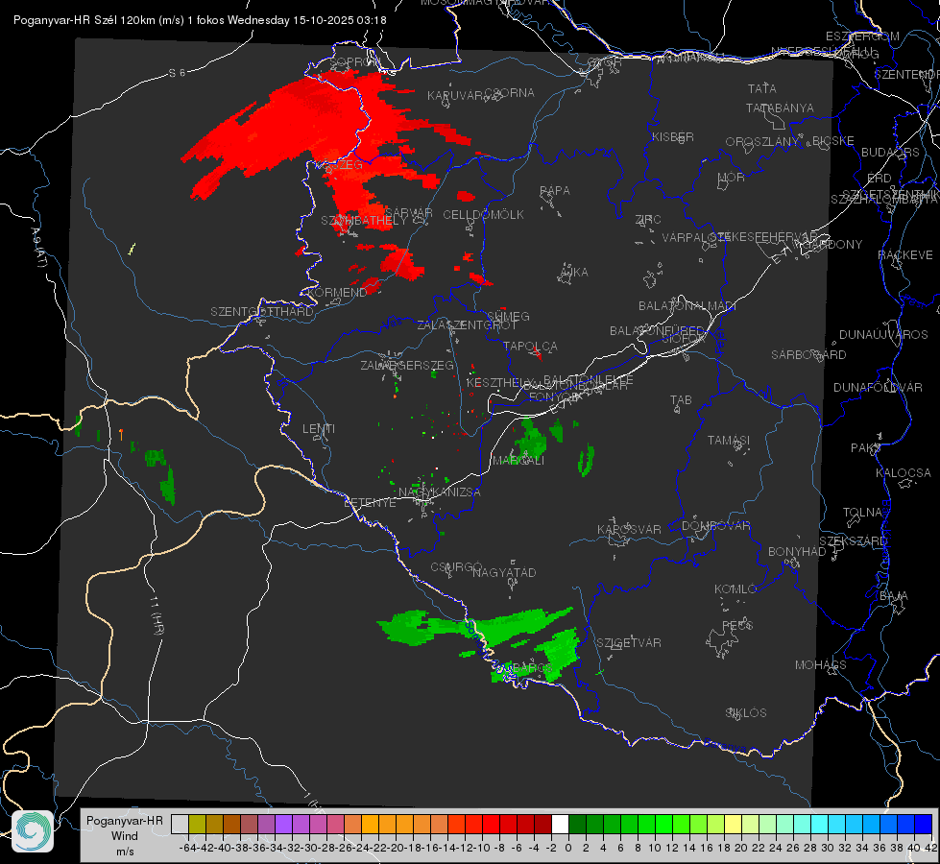The image size is (940, 864).
Task: Click the TATA city label
Action: pos(762,88)
